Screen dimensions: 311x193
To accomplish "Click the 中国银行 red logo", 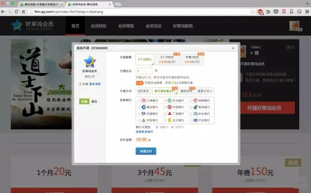I will click(169, 107).
